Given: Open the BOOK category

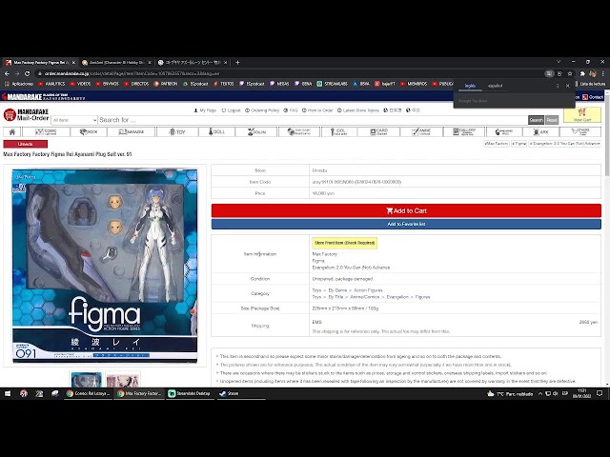Looking at the screenshot, I should 89,131.
